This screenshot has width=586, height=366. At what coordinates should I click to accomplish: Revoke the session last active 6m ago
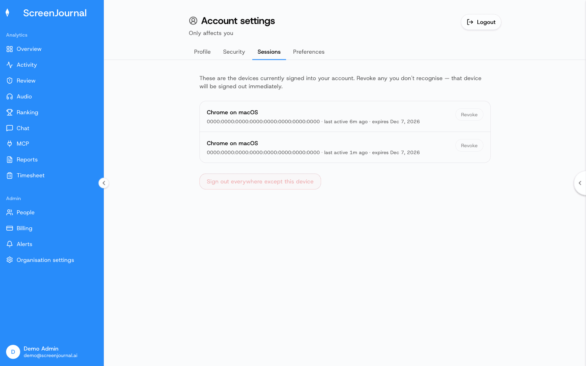pyautogui.click(x=469, y=115)
